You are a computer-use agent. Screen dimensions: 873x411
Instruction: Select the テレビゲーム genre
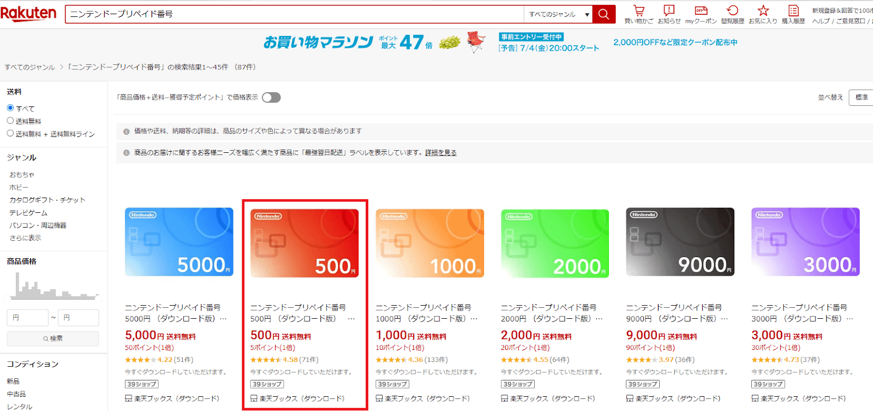28,213
